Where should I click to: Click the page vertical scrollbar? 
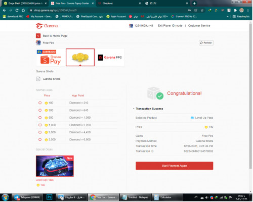[250, 96]
